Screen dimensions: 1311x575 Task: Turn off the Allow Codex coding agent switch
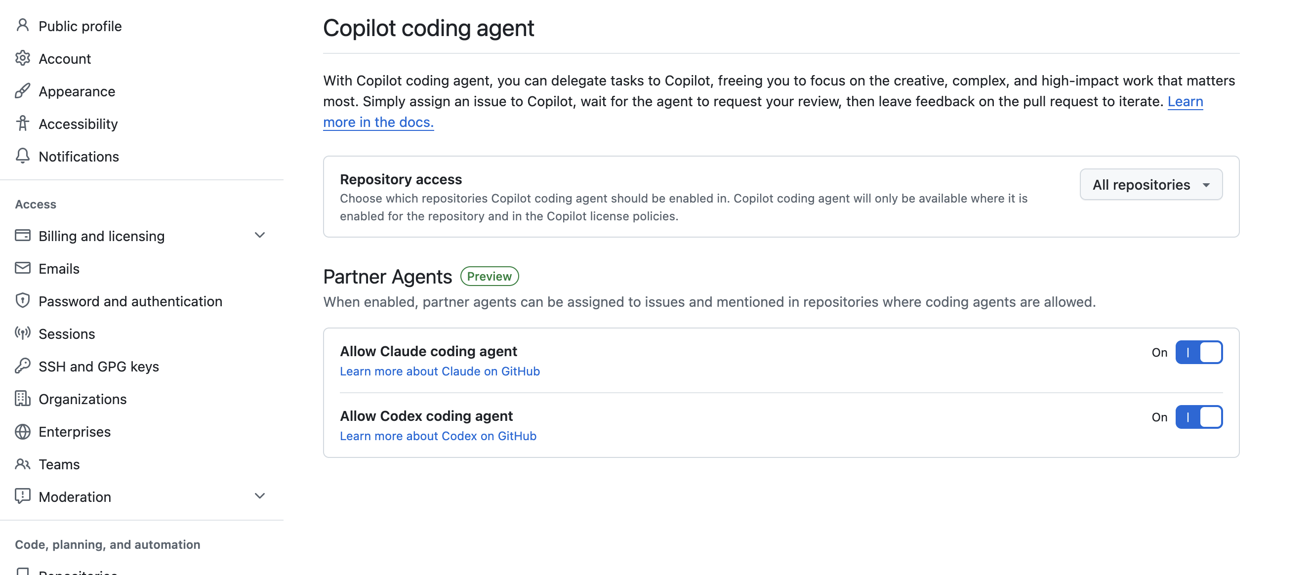coord(1199,417)
